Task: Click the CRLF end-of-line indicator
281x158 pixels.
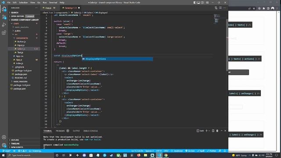Action: 166,151
